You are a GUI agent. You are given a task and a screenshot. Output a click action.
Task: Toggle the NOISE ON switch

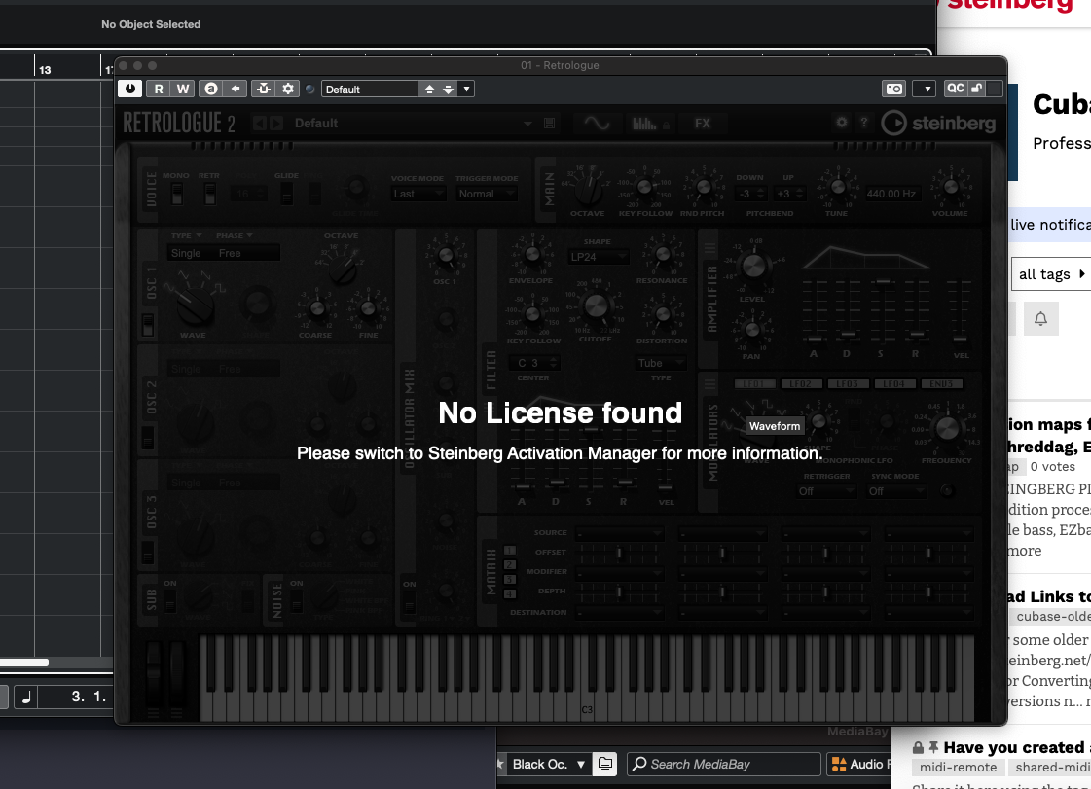(x=297, y=600)
